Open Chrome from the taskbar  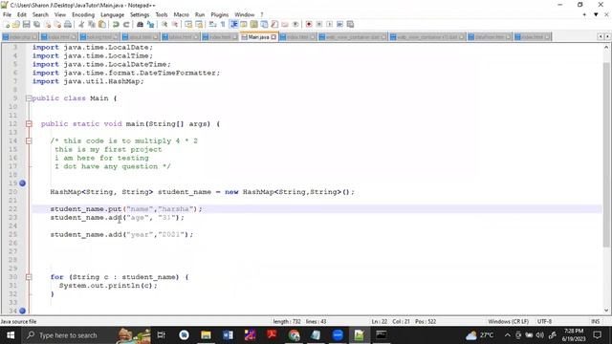(x=294, y=335)
